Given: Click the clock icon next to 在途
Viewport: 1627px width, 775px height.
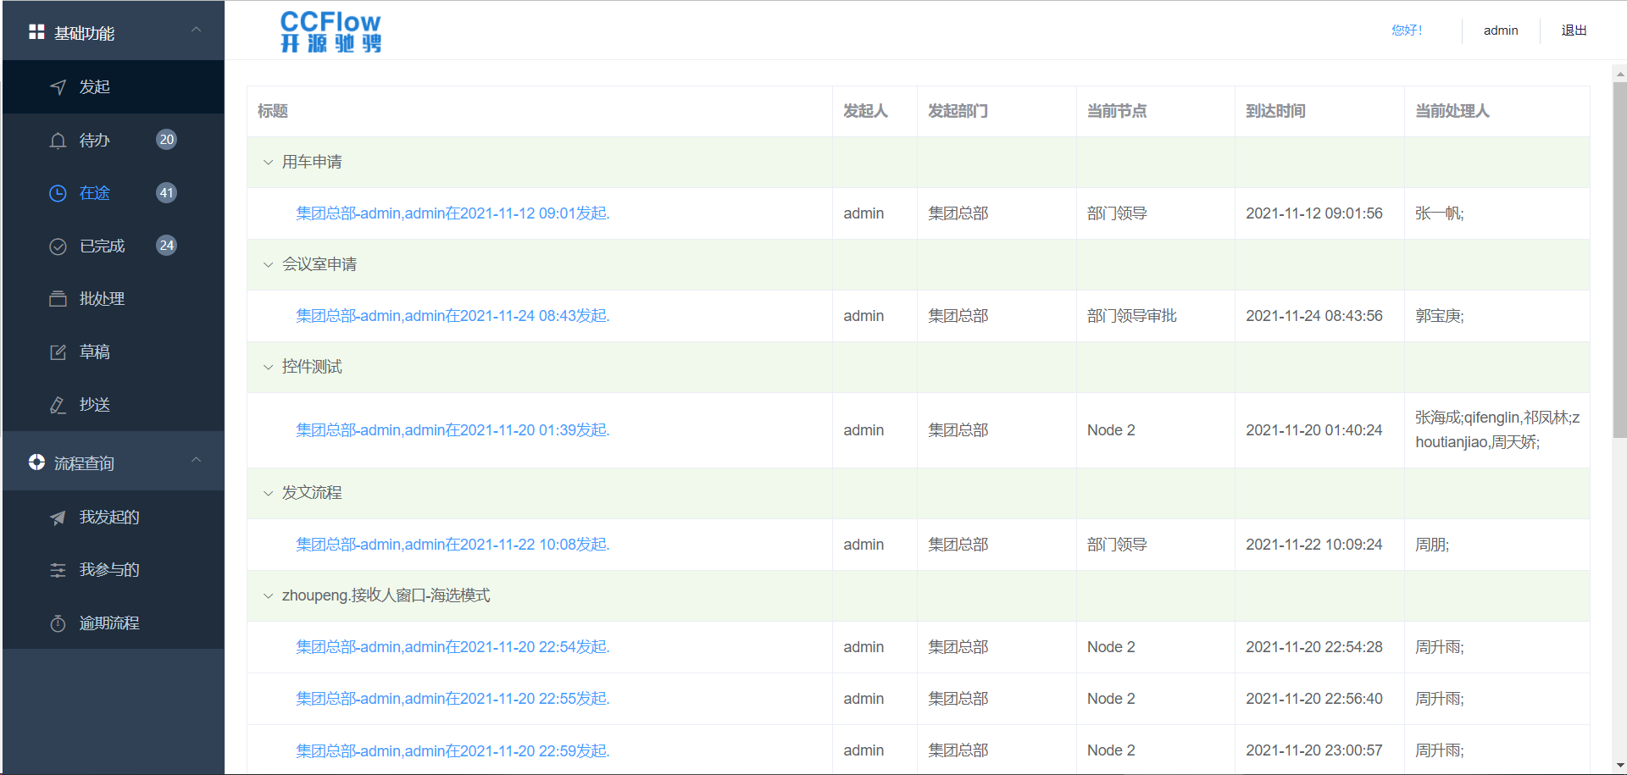Looking at the screenshot, I should (58, 193).
